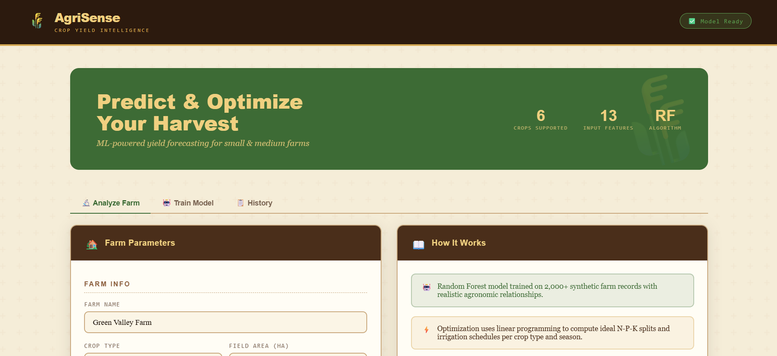Click the "FARM INFO" section label
Image resolution: width=777 pixels, height=356 pixels.
point(107,284)
